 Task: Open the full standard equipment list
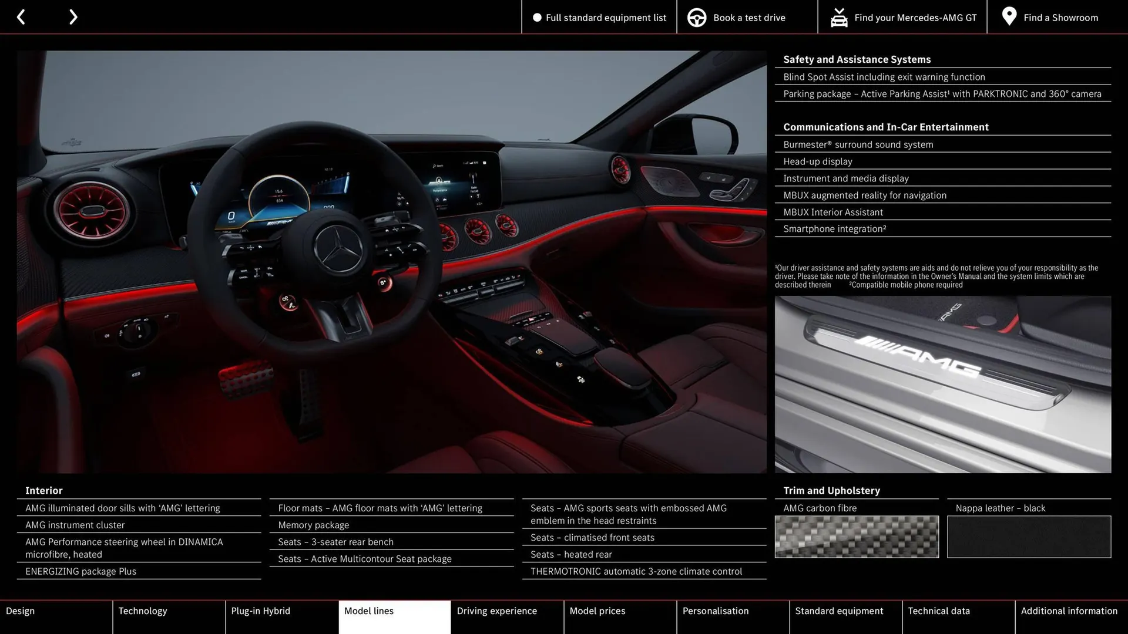(606, 17)
